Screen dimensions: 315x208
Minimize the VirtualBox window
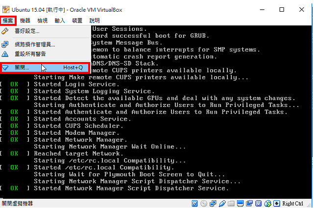pyautogui.click(x=262, y=9)
